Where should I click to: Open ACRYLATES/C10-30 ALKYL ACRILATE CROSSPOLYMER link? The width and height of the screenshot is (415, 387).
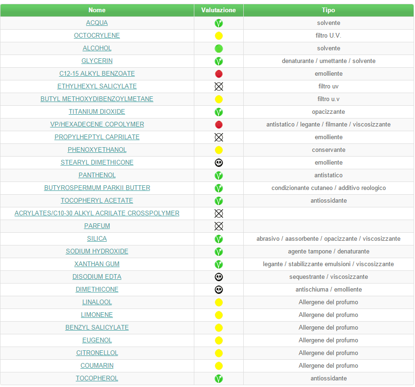pyautogui.click(x=97, y=213)
